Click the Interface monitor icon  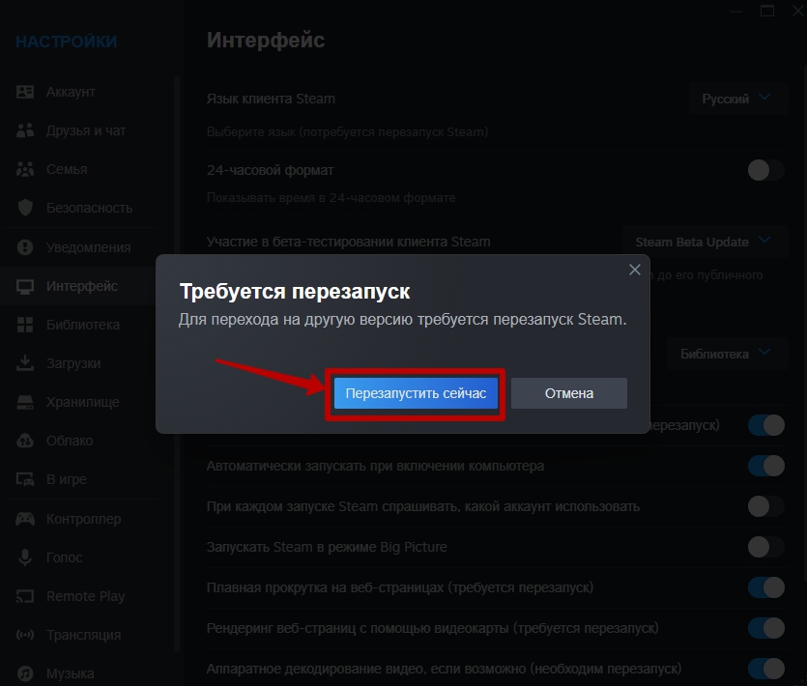pyautogui.click(x=25, y=286)
